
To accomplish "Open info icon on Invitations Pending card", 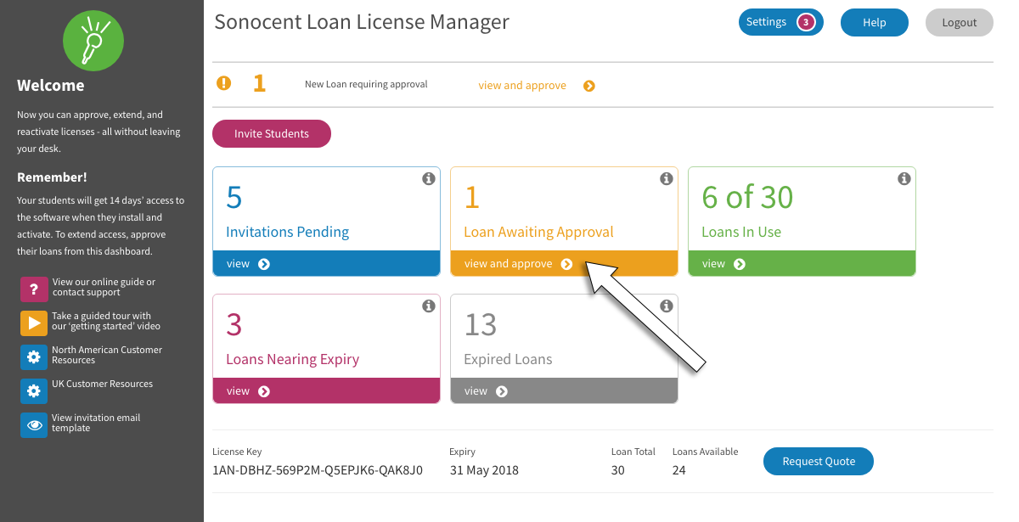I will coord(429,178).
